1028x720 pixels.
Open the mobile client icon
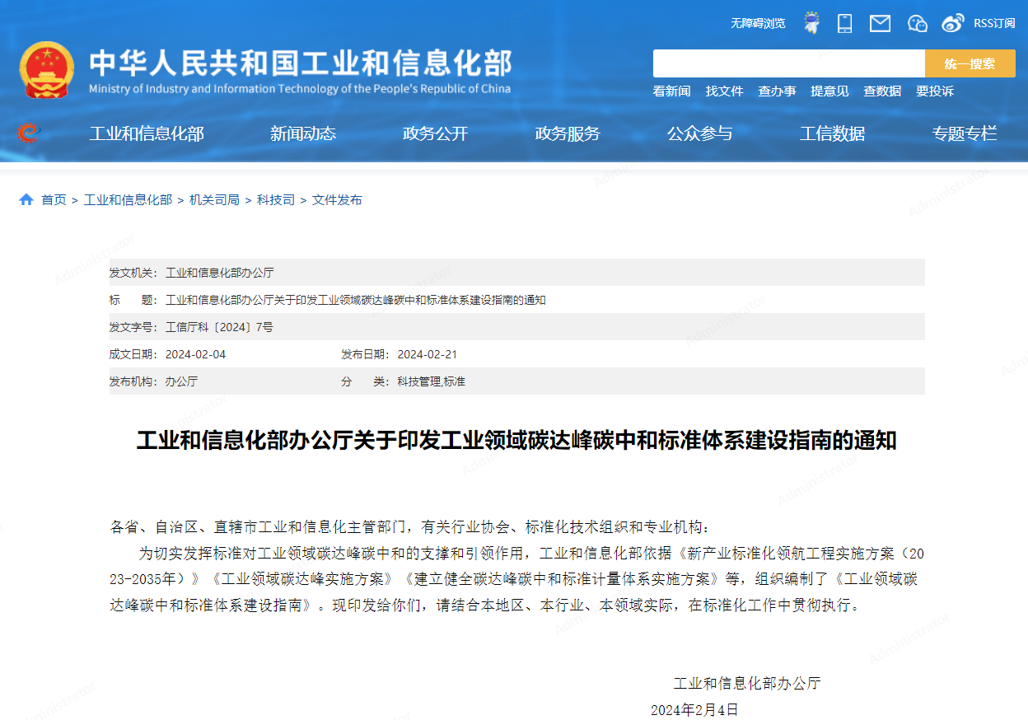[x=843, y=22]
